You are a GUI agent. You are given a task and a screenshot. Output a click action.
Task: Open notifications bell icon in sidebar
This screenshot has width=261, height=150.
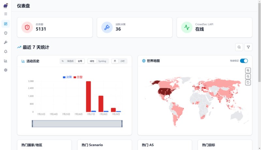pyautogui.click(x=6, y=52)
